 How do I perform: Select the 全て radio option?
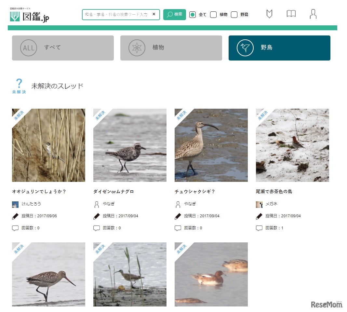[x=193, y=15]
